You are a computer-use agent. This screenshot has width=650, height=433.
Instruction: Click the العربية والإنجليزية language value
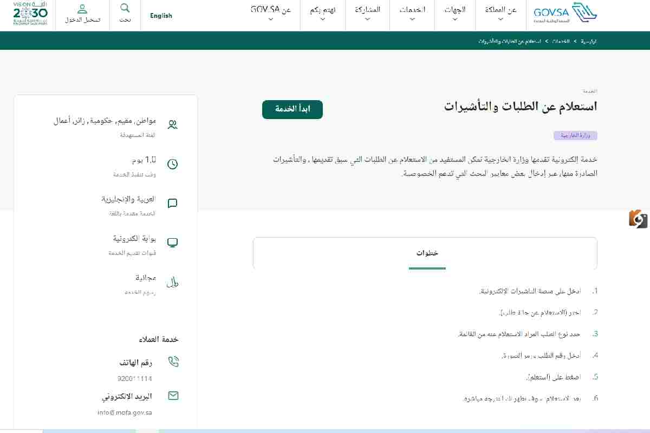[x=128, y=199]
